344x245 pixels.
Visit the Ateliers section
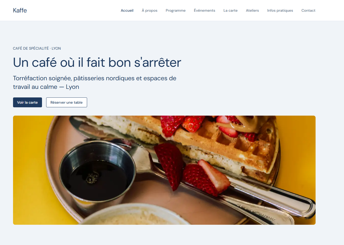pos(252,10)
